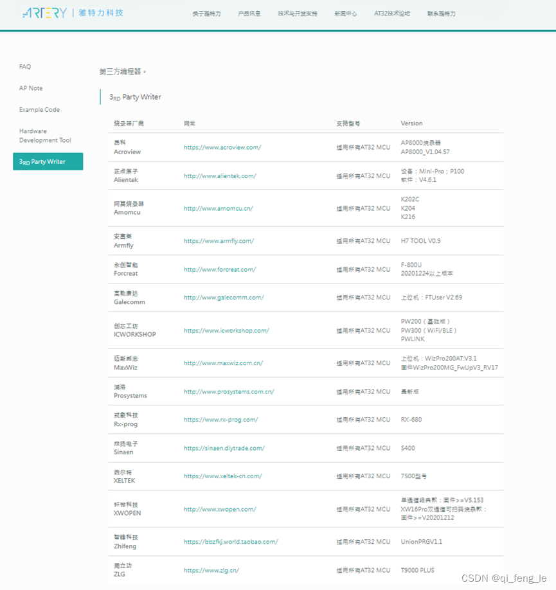Open the 产品讯息 menu
This screenshot has width=556, height=590.
[249, 13]
